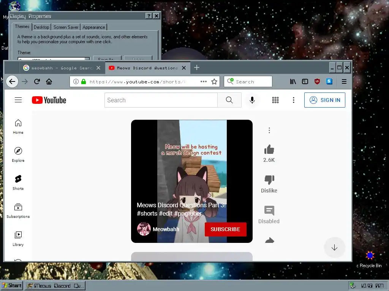This screenshot has width=389, height=291.
Task: Click the Start button on taskbar
Action: click(12, 286)
